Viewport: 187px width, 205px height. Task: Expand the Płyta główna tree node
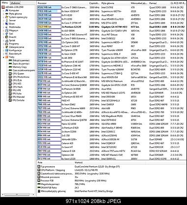[x=3, y=14]
